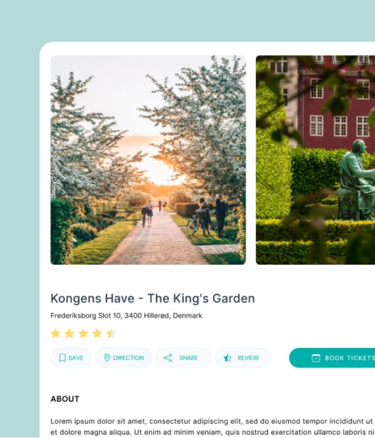Click the Frederiksborg Slot address text
The width and height of the screenshot is (375, 438).
[x=126, y=315]
